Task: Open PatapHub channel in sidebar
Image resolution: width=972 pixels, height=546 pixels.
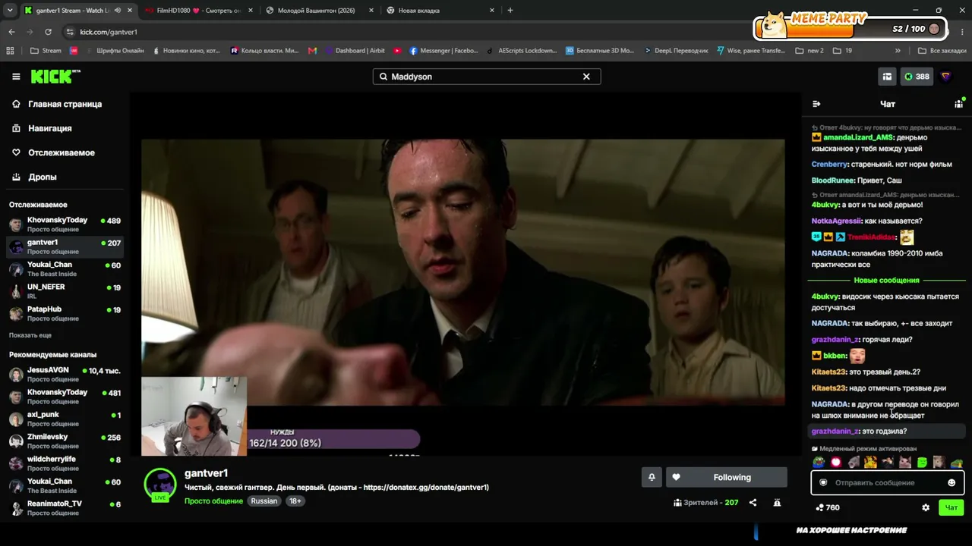Action: (65, 313)
